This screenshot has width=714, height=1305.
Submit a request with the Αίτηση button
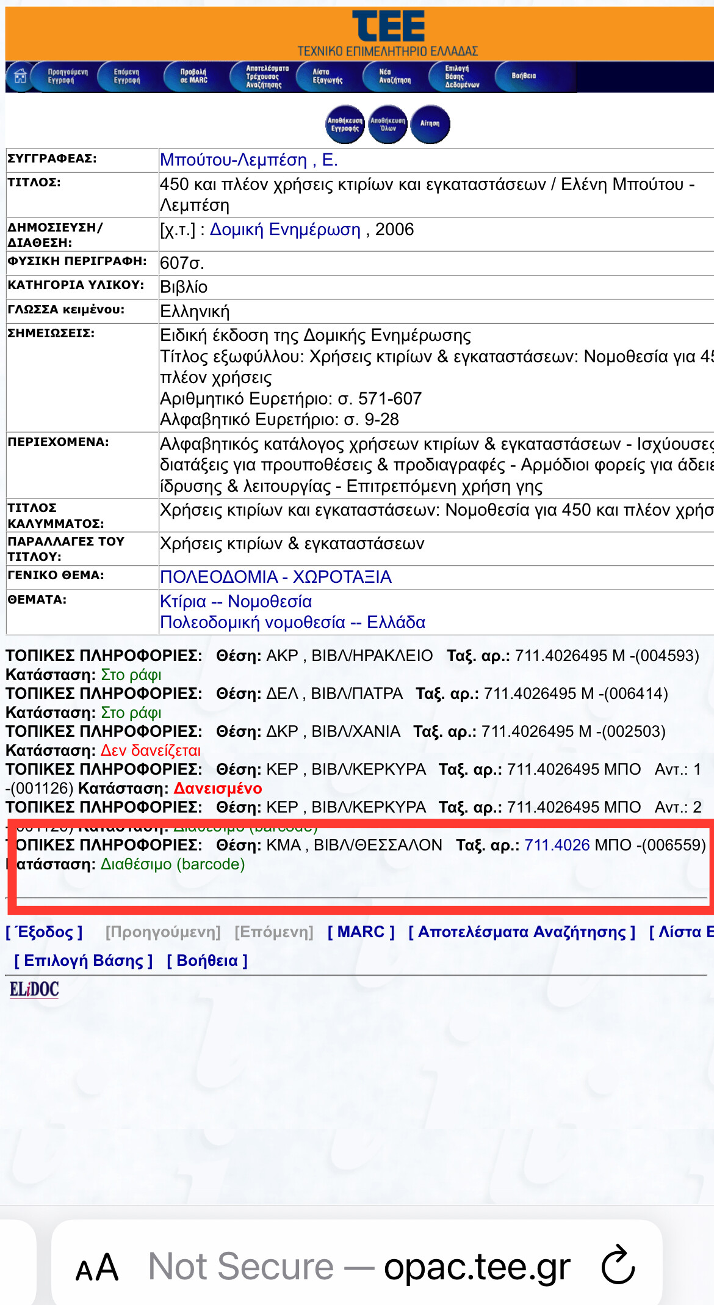click(430, 125)
